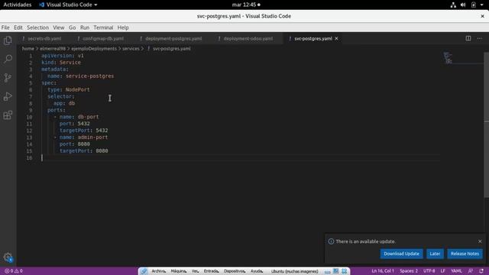Image resolution: width=489 pixels, height=275 pixels.
Task: Open the editor More Actions menu
Action: (x=480, y=38)
